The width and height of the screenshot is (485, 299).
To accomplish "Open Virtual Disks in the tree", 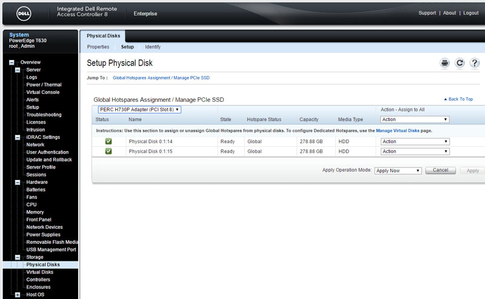I will coord(40,272).
